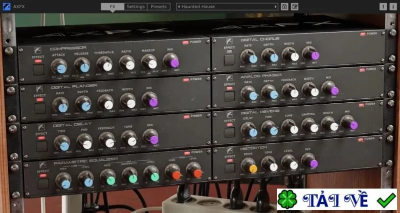
Task: Click the Digital Reverb Damping knob
Action: pos(309,126)
